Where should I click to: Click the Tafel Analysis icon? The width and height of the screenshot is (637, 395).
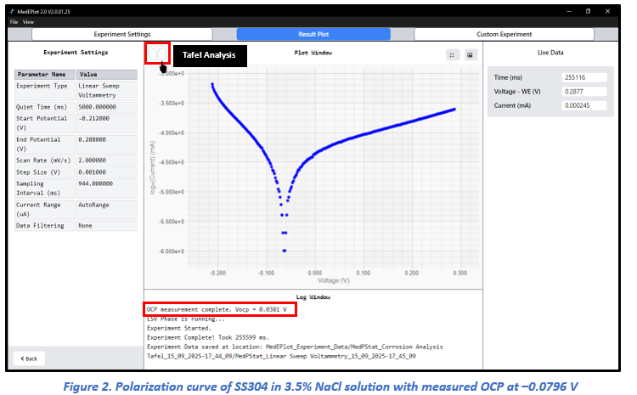pyautogui.click(x=157, y=54)
